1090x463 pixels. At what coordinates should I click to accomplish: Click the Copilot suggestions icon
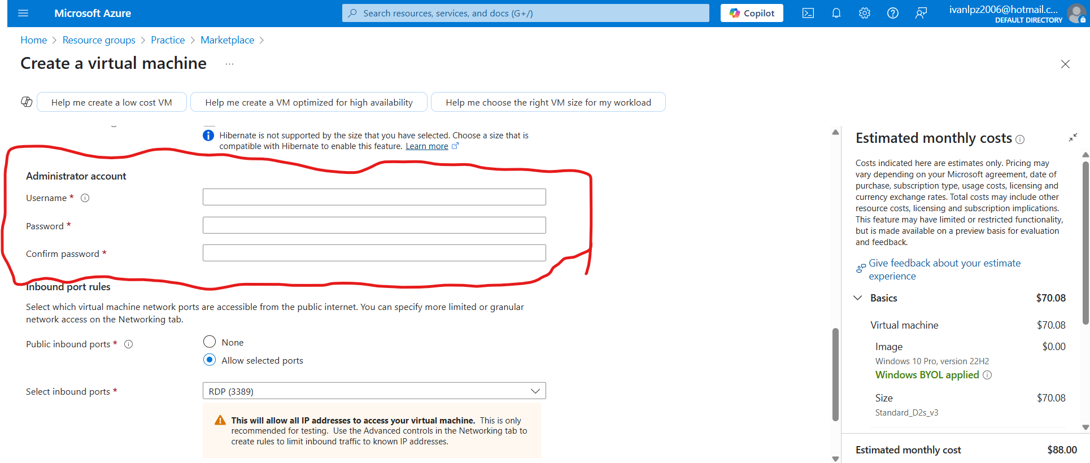coord(27,102)
